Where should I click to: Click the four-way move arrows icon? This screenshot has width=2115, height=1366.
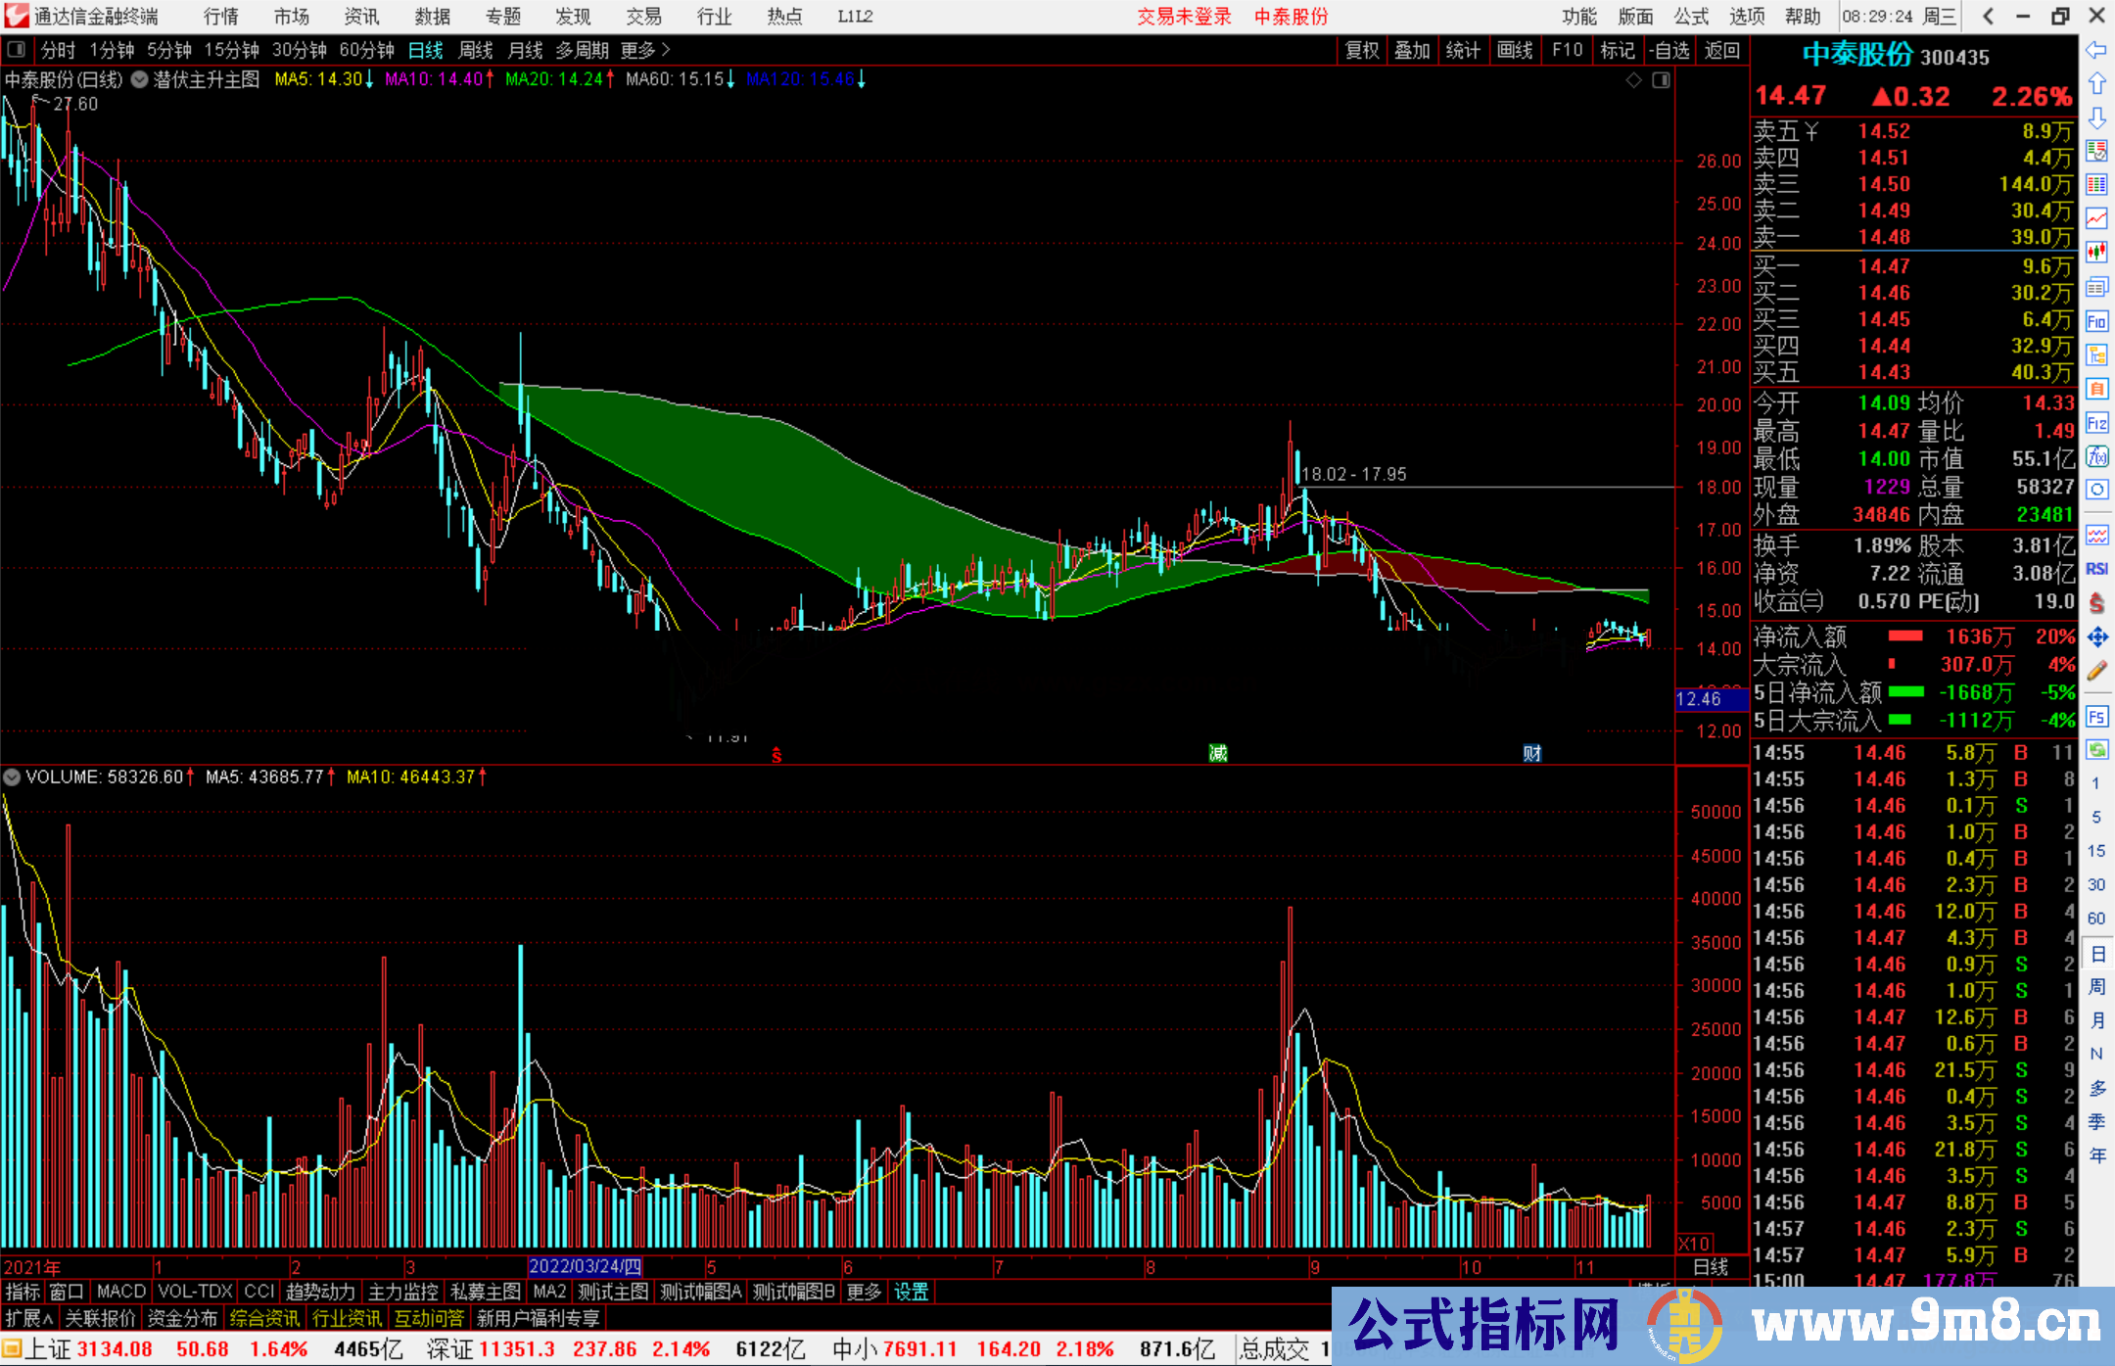[x=2096, y=637]
